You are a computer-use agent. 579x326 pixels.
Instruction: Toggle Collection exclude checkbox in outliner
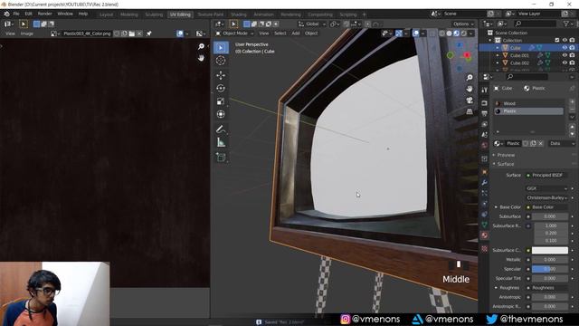click(x=557, y=40)
